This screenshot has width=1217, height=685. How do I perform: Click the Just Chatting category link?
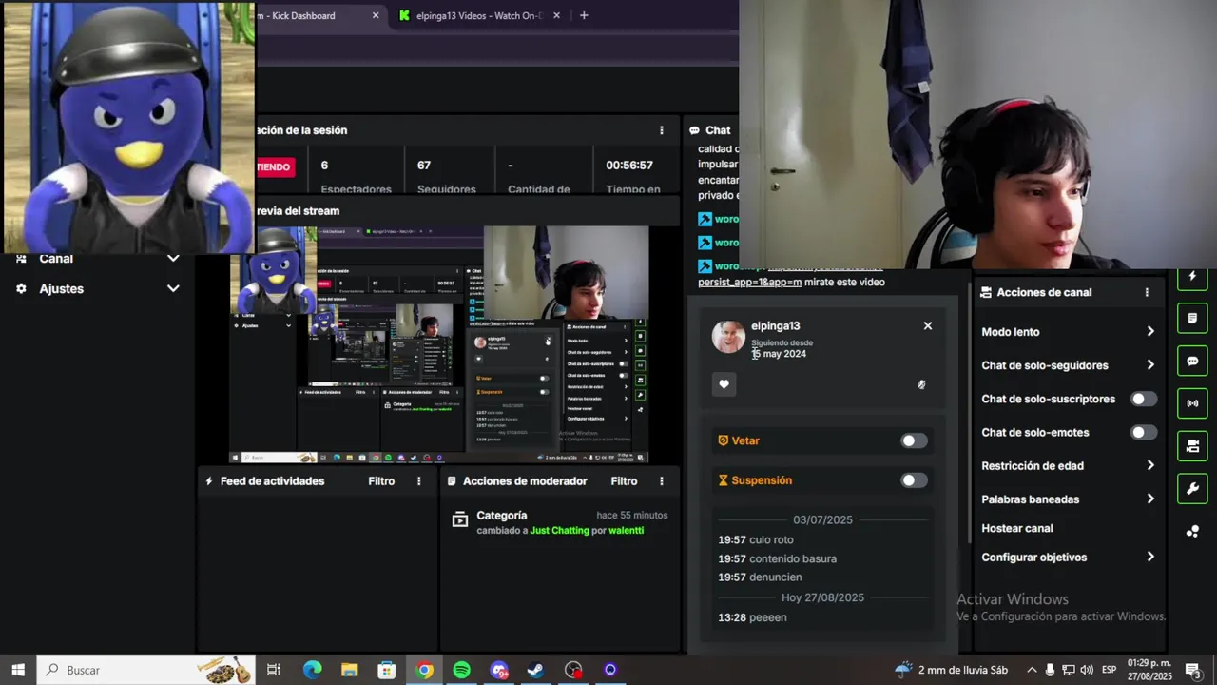(560, 530)
